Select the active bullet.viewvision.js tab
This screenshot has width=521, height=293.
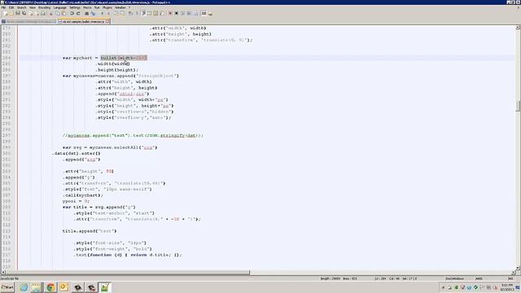(x=83, y=22)
